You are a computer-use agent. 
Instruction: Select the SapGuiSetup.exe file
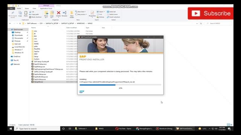(40, 74)
